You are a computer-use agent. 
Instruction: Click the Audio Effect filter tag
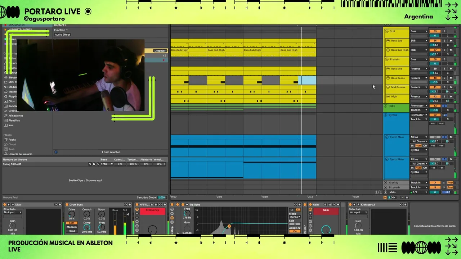62,35
